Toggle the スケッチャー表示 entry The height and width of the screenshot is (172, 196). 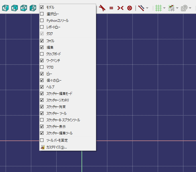pyautogui.click(x=68, y=126)
